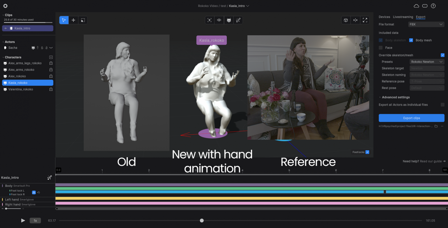
Task: Switch to the Devices tab
Action: point(384,17)
